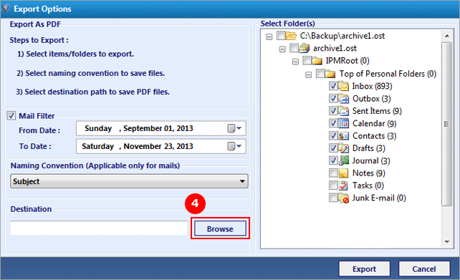The width and height of the screenshot is (460, 280).
Task: Click the Browse button for destination
Action: [220, 228]
